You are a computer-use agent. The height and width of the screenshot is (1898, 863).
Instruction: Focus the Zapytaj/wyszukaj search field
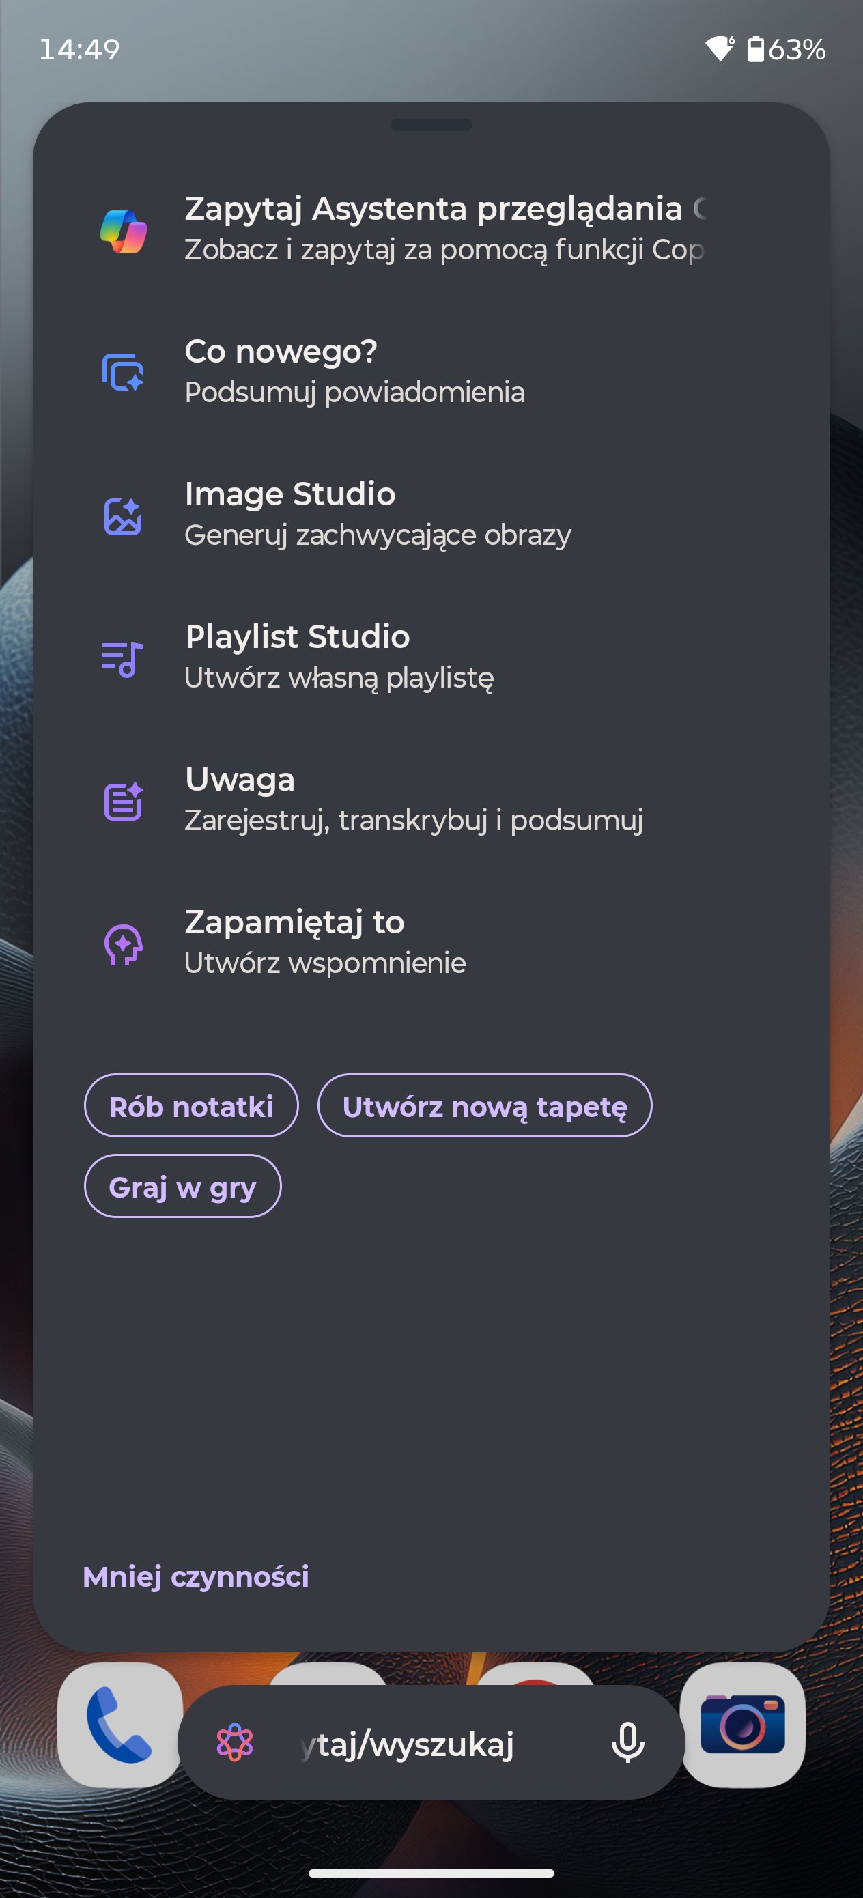[427, 1744]
